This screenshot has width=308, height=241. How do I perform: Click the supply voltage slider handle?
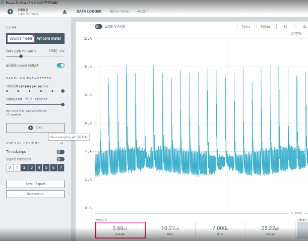pyautogui.click(x=21, y=56)
